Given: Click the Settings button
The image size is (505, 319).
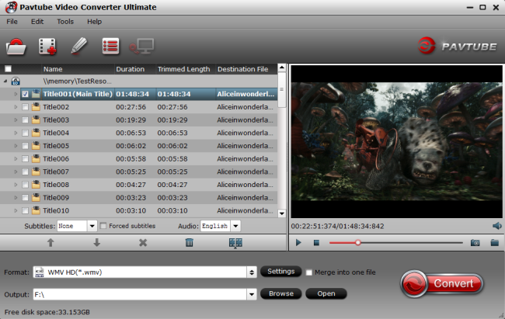Looking at the screenshot, I should [x=280, y=272].
